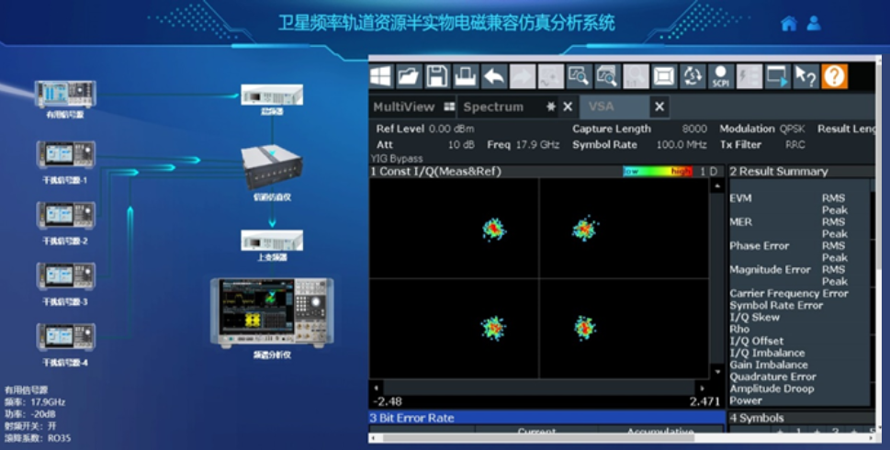Open the user profile icon
The width and height of the screenshot is (890, 450).
coord(814,23)
